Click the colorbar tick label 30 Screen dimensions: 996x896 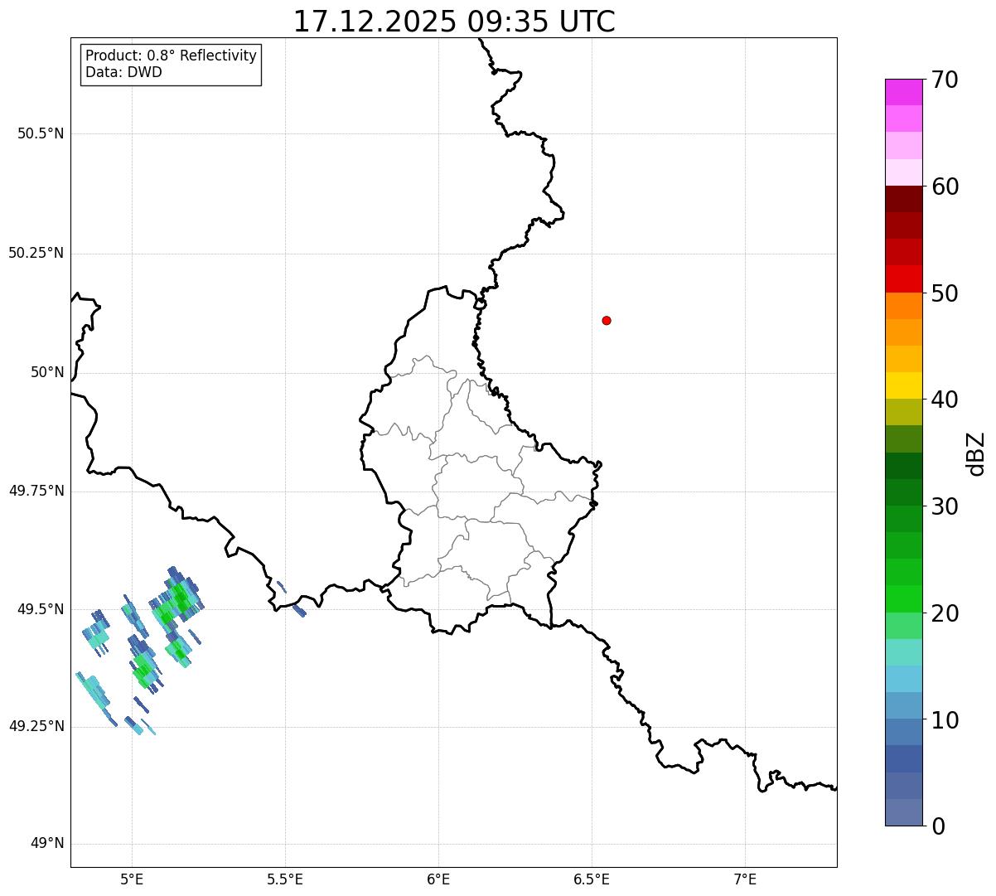click(x=945, y=506)
